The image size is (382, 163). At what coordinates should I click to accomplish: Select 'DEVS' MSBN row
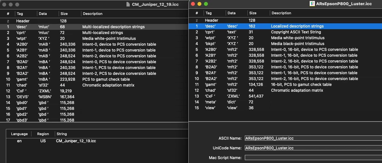tap(94, 97)
